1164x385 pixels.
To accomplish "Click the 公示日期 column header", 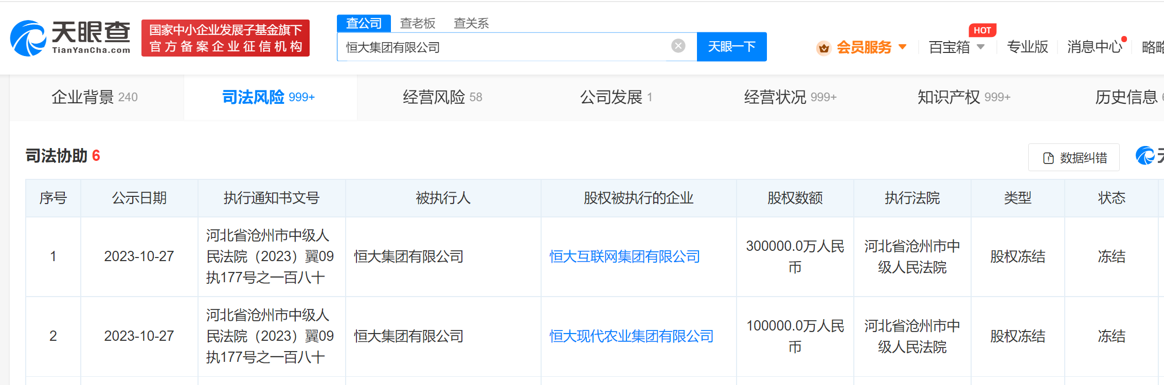I will click(139, 198).
